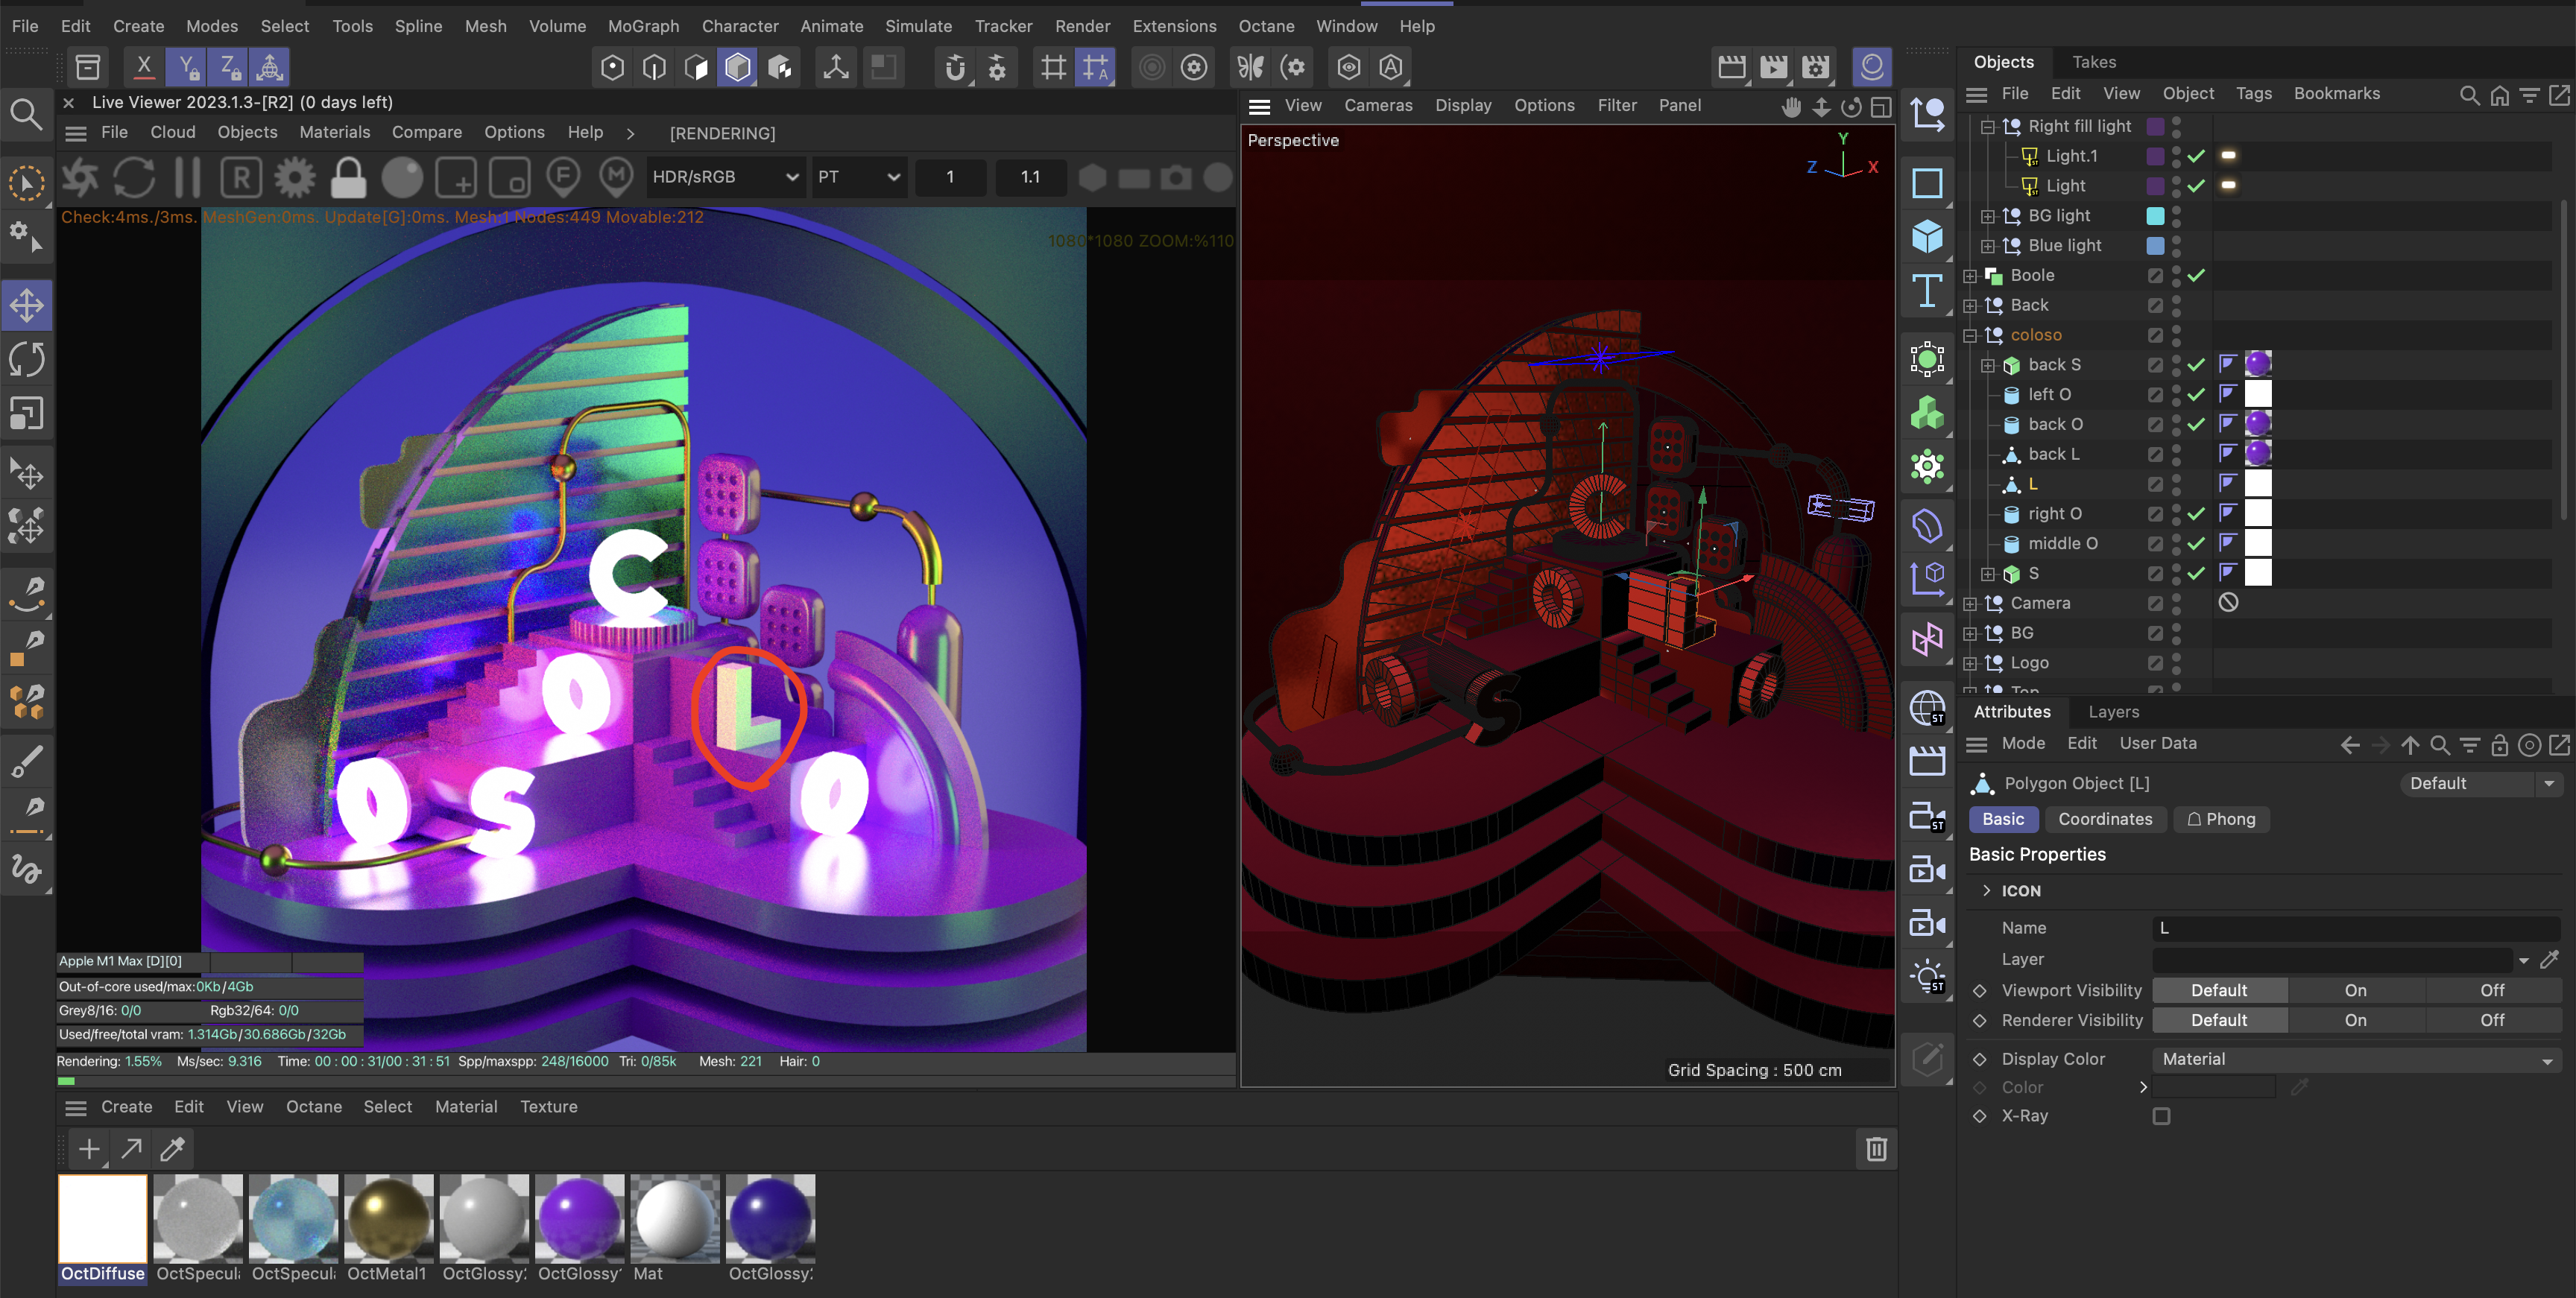Collapse the coloso group
This screenshot has height=1298, width=2576.
[1970, 335]
